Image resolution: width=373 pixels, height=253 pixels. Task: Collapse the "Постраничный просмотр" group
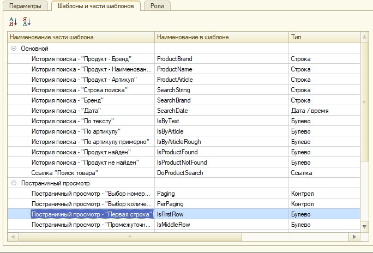click(x=14, y=183)
